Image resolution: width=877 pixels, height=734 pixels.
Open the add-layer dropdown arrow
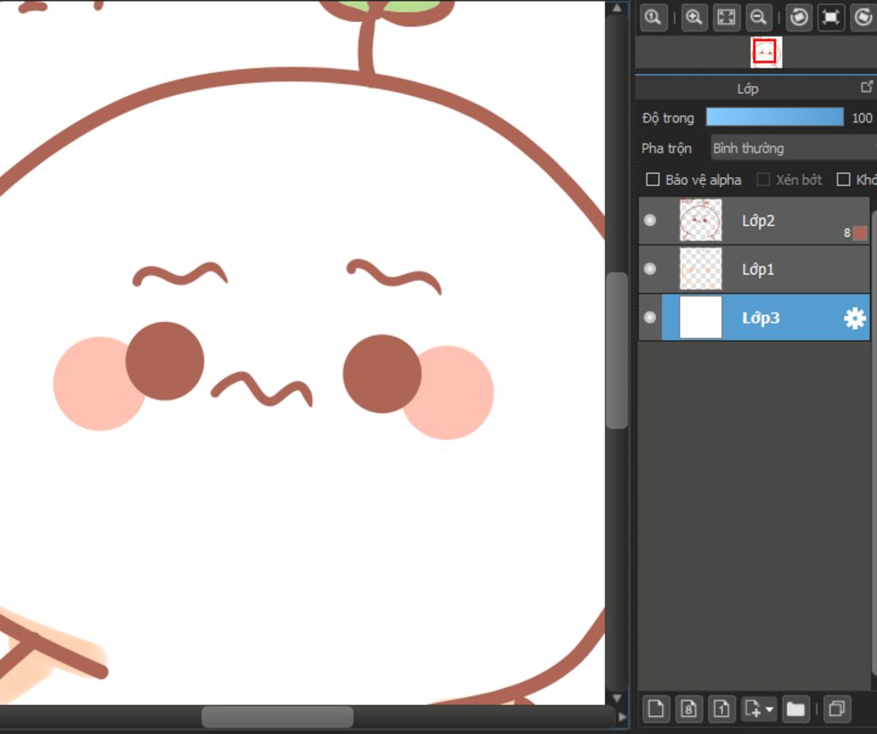[770, 709]
